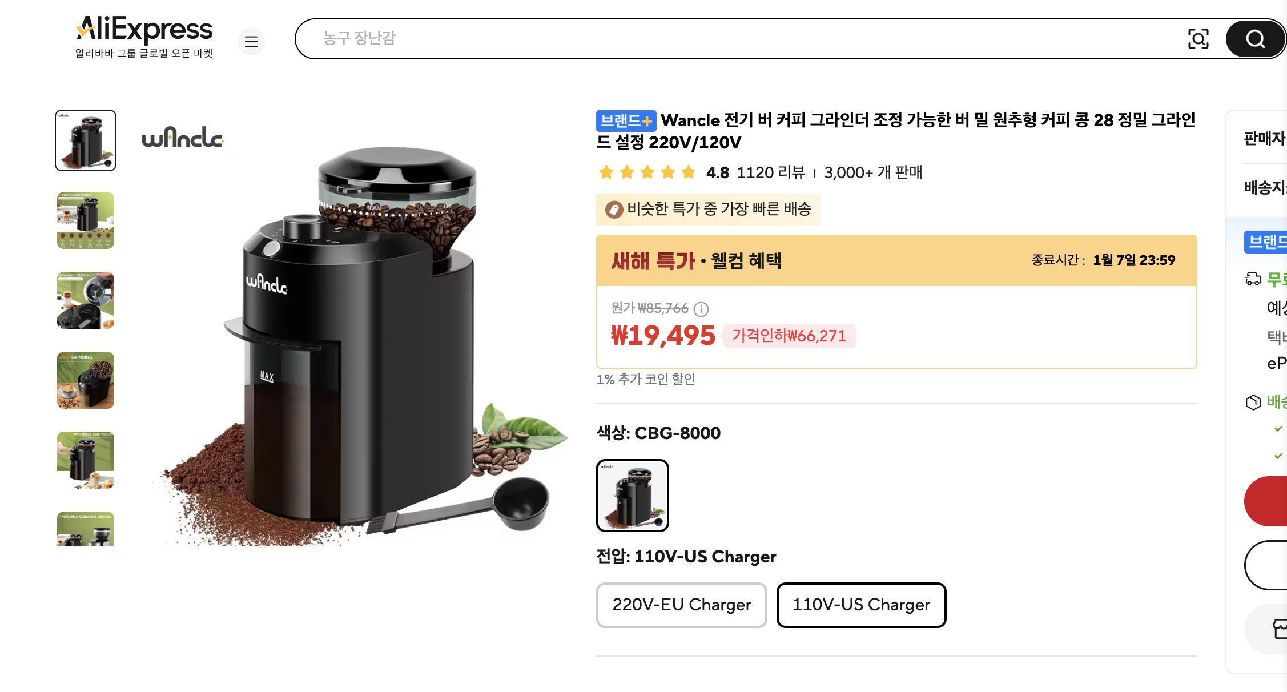The height and width of the screenshot is (692, 1287).
Task: Select the second product gallery thumbnail
Action: click(x=85, y=220)
